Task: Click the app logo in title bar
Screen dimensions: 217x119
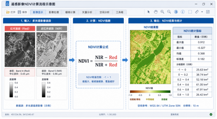Action: [x=7, y=4]
